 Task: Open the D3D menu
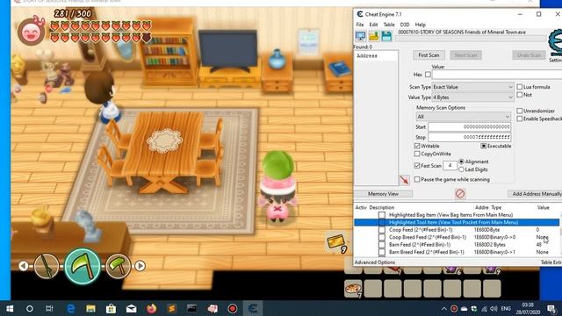coord(405,25)
